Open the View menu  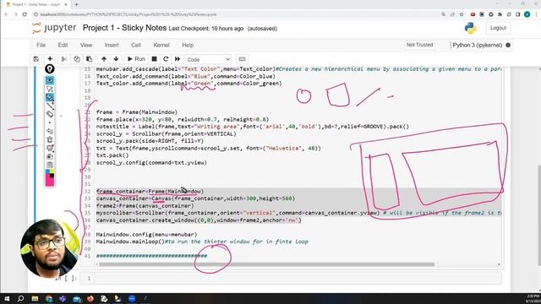click(x=86, y=45)
